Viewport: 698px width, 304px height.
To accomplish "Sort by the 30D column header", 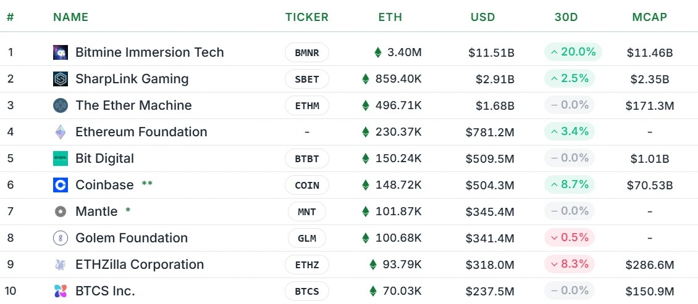I will point(566,17).
